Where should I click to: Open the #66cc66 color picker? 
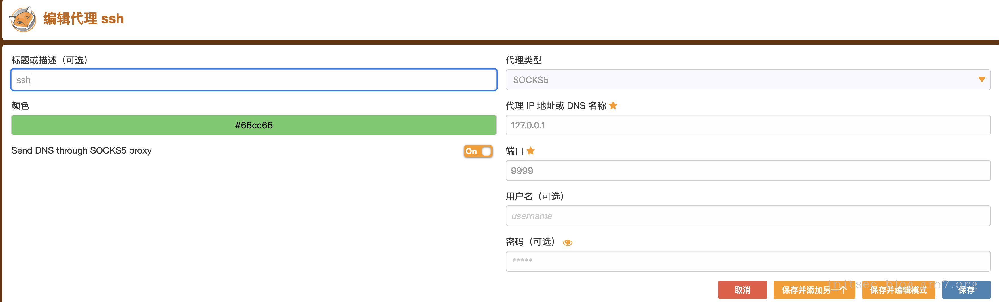(254, 125)
